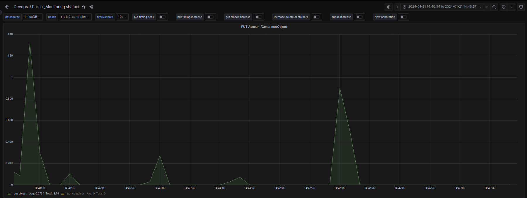Click the Devops folder breadcrumb
This screenshot has width=527, height=198.
coord(21,7)
